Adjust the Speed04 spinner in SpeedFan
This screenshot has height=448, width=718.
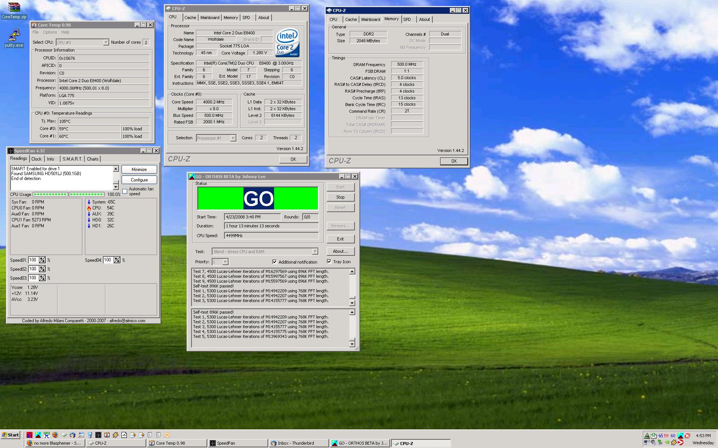(117, 260)
